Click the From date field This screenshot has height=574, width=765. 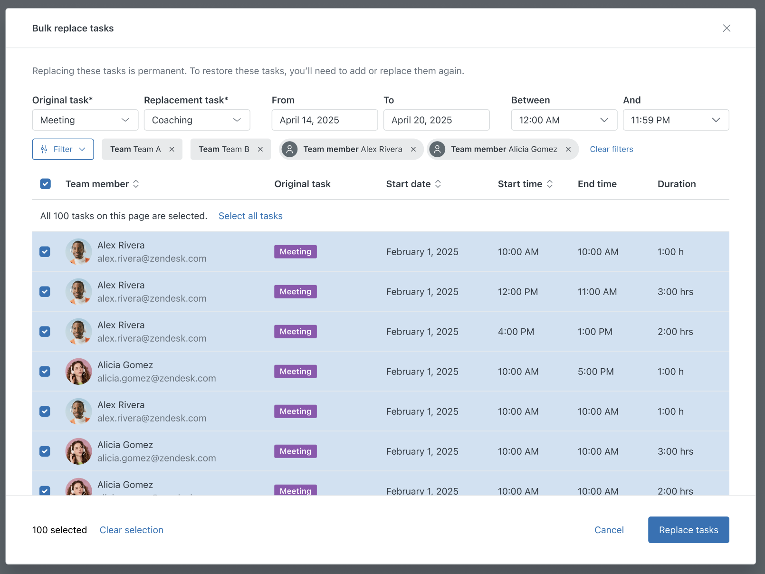click(x=325, y=120)
